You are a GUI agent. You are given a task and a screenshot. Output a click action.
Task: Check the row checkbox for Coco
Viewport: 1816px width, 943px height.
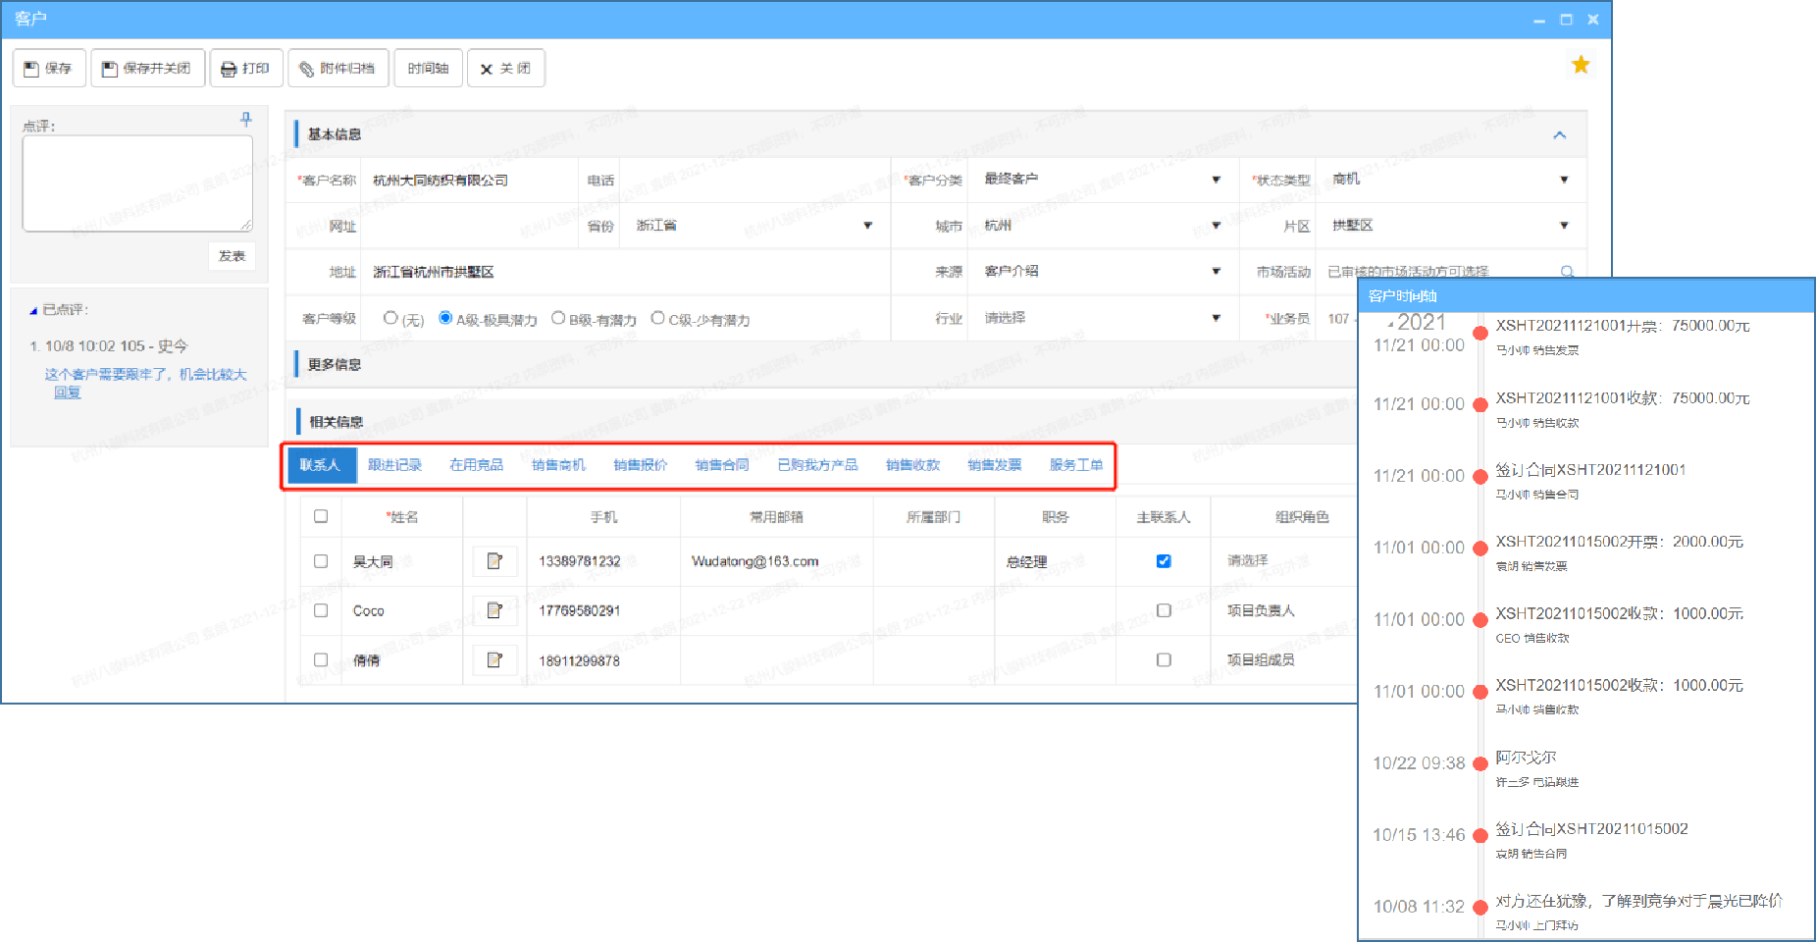(x=320, y=609)
